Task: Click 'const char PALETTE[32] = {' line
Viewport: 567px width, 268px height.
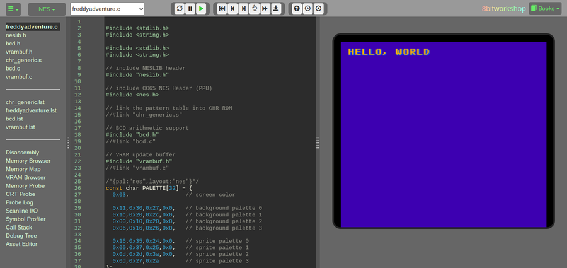Action: point(149,189)
